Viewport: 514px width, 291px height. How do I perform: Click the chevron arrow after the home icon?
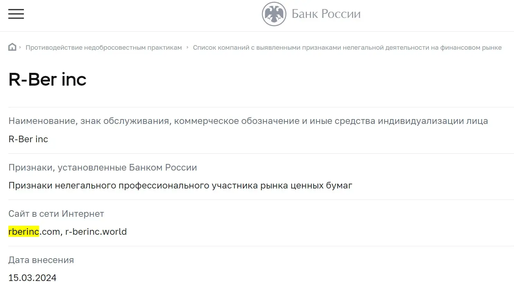pyautogui.click(x=21, y=47)
